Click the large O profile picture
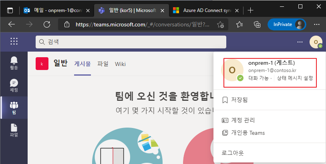This screenshot has width=326, height=164. (x=232, y=70)
